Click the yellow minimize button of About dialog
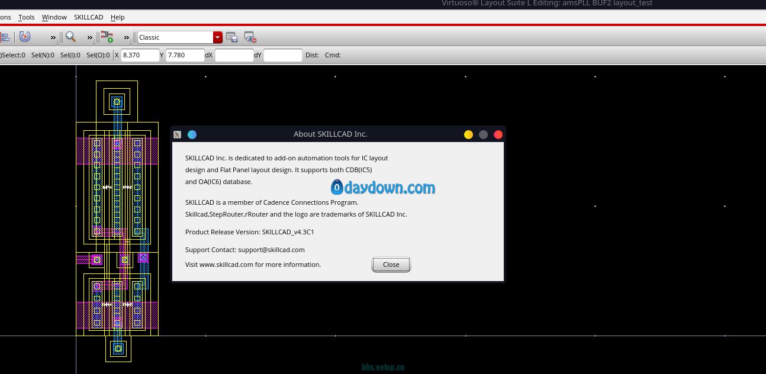The image size is (766, 374). click(x=468, y=134)
